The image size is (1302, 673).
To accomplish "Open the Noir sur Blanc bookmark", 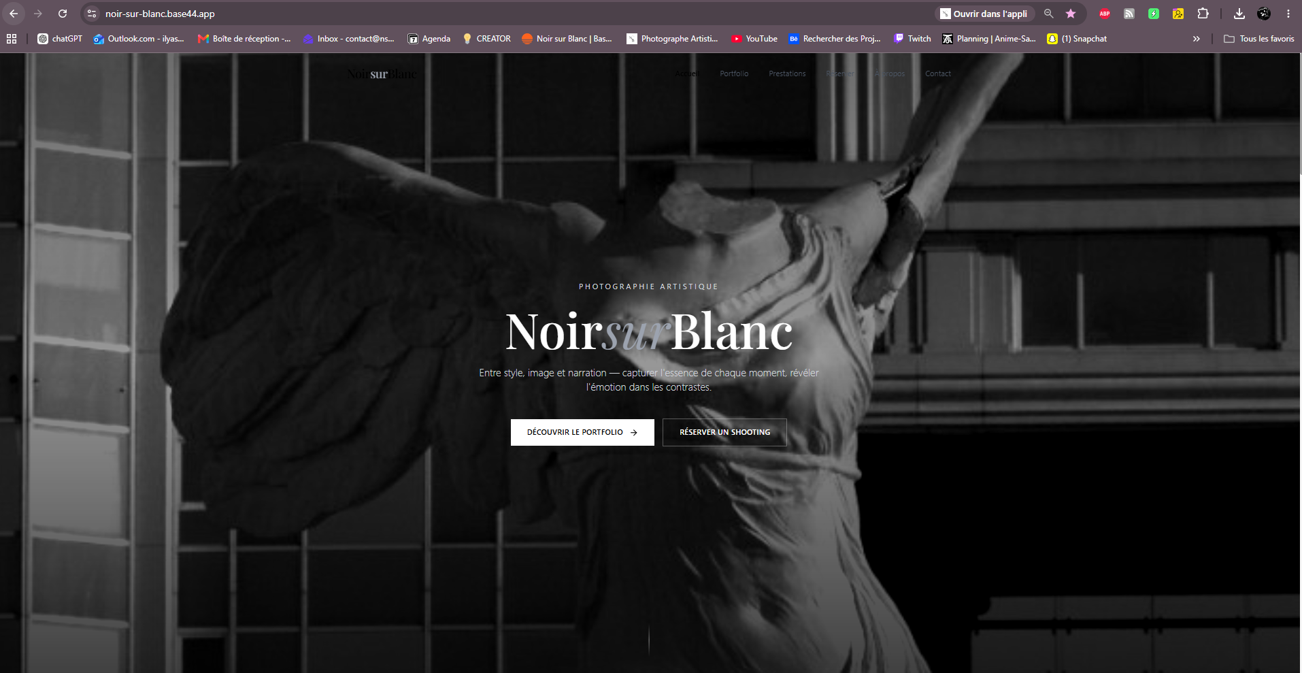I will tap(567, 39).
